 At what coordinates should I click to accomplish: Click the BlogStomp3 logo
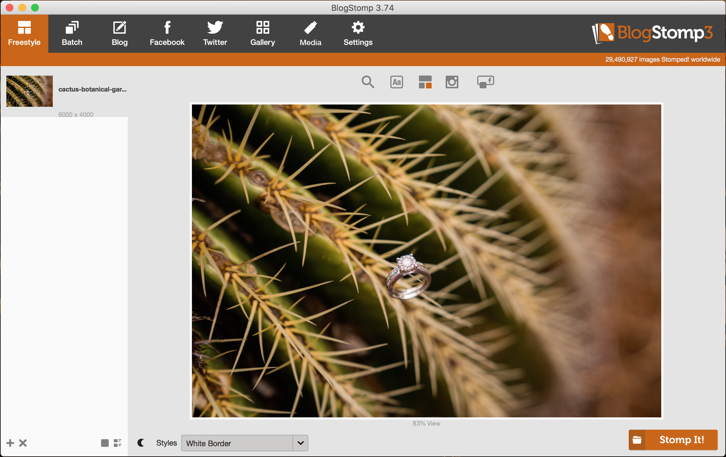(x=652, y=33)
